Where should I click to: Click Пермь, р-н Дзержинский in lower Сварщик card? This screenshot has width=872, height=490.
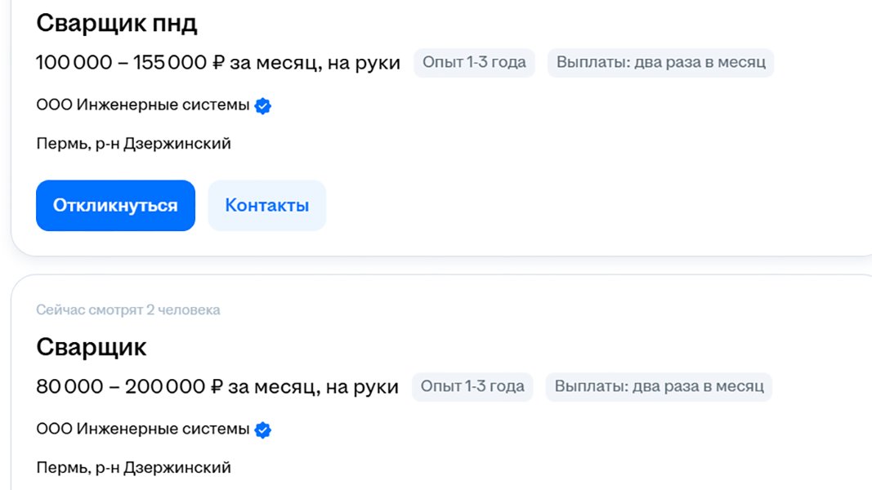pos(134,468)
